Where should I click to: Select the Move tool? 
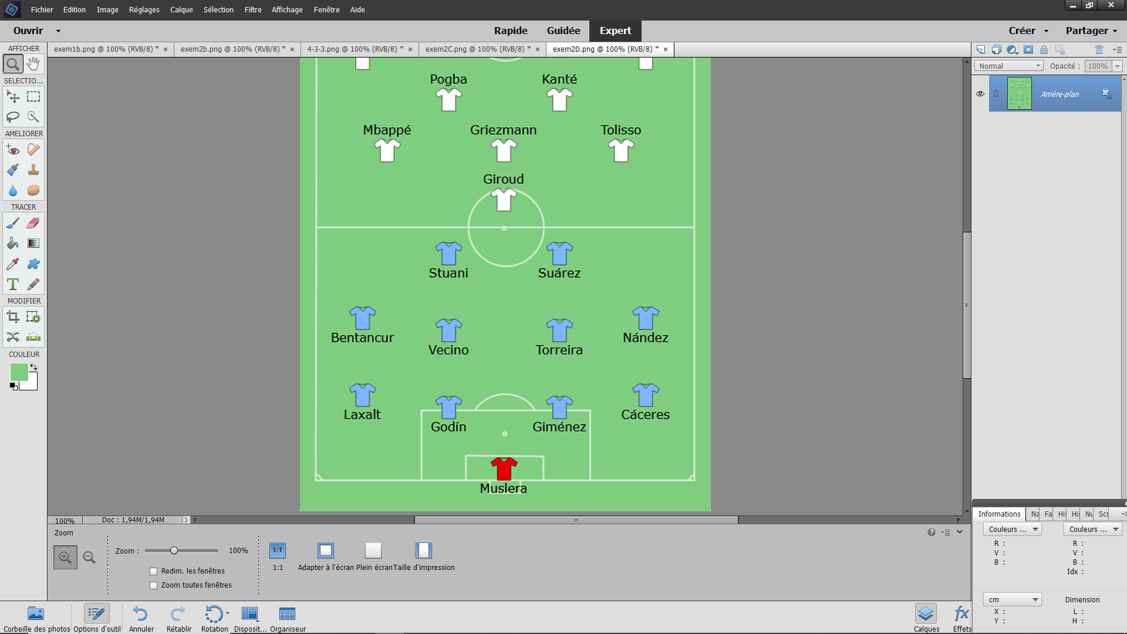pos(13,96)
